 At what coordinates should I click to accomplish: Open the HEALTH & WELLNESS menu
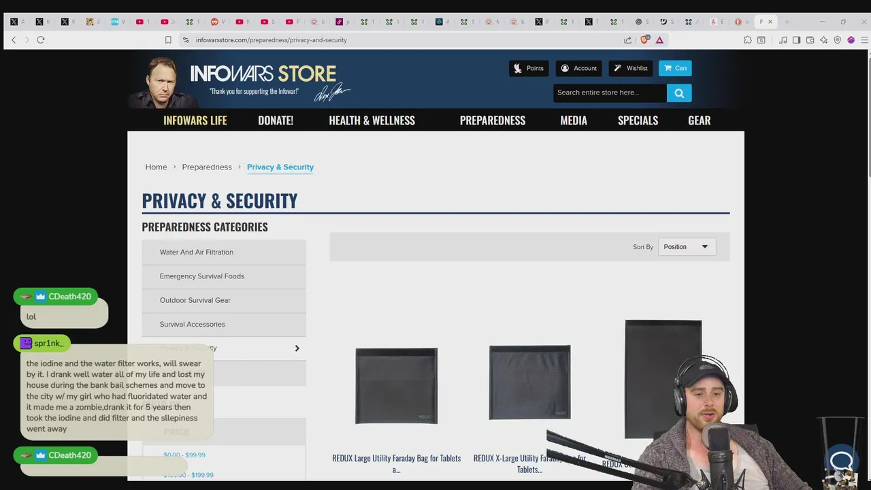[x=372, y=120]
